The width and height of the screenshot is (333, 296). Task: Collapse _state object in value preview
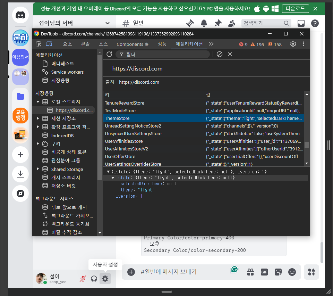tap(113, 178)
